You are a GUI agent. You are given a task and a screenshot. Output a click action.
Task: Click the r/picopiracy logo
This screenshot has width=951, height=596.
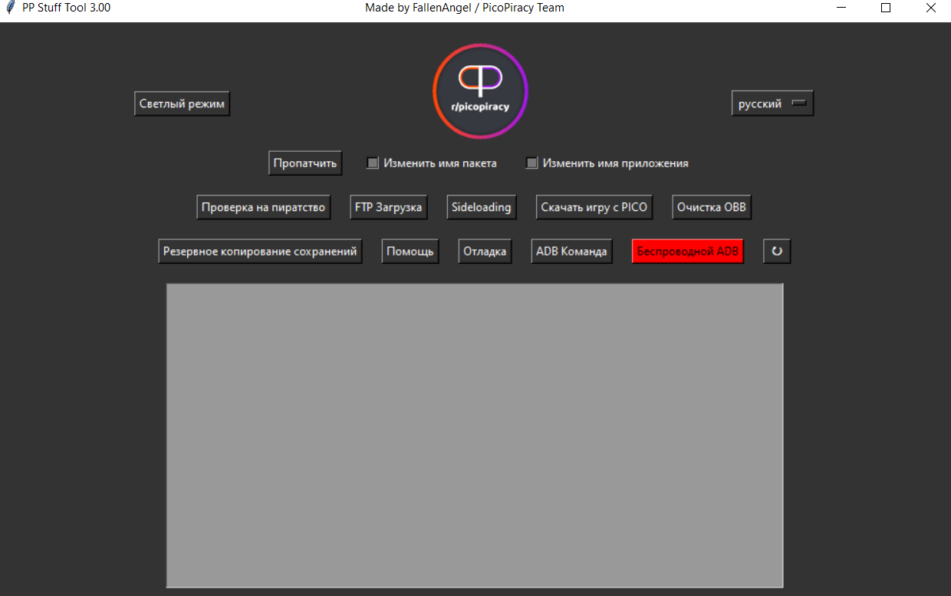point(480,91)
